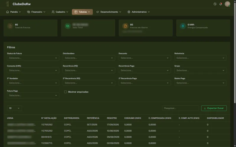Open the Desenvolvimento menu
The image size is (236, 147).
pos(109,12)
